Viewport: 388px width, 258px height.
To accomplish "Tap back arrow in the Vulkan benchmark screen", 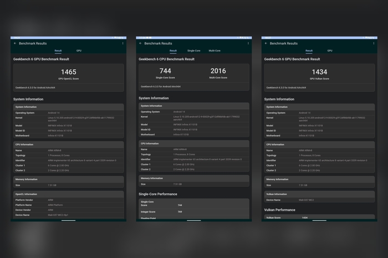I will (266, 43).
